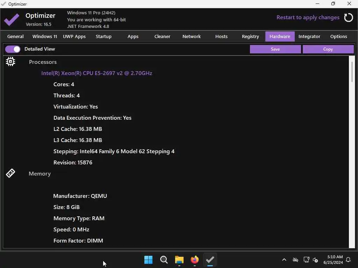Screen dimensions: 358x268
Task: Click 'Size: 8 GiB' entry
Action: 66,207
